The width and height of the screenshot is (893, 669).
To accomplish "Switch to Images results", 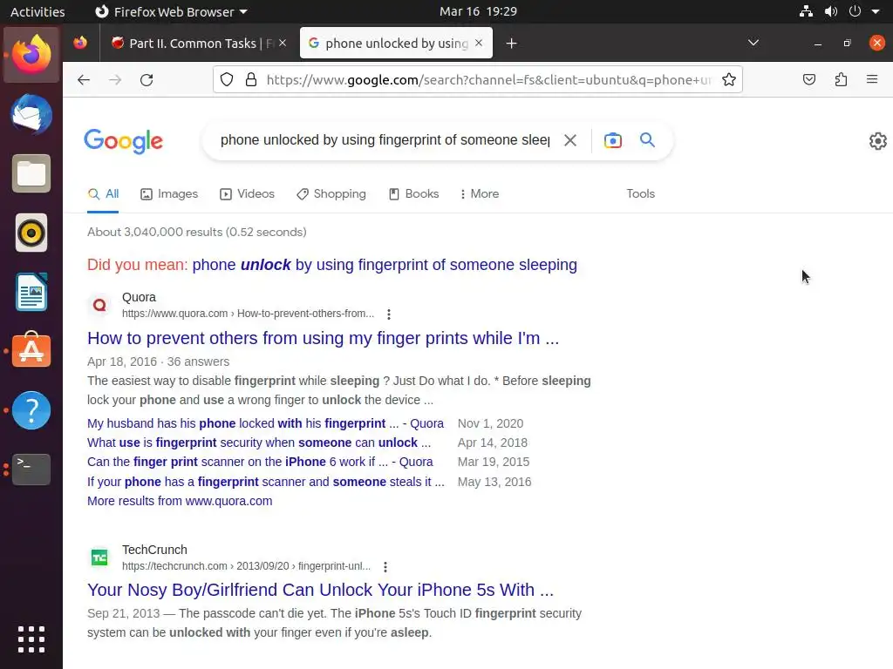I will click(x=169, y=194).
